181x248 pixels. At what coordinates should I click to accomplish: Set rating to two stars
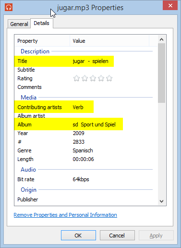coord(84,78)
